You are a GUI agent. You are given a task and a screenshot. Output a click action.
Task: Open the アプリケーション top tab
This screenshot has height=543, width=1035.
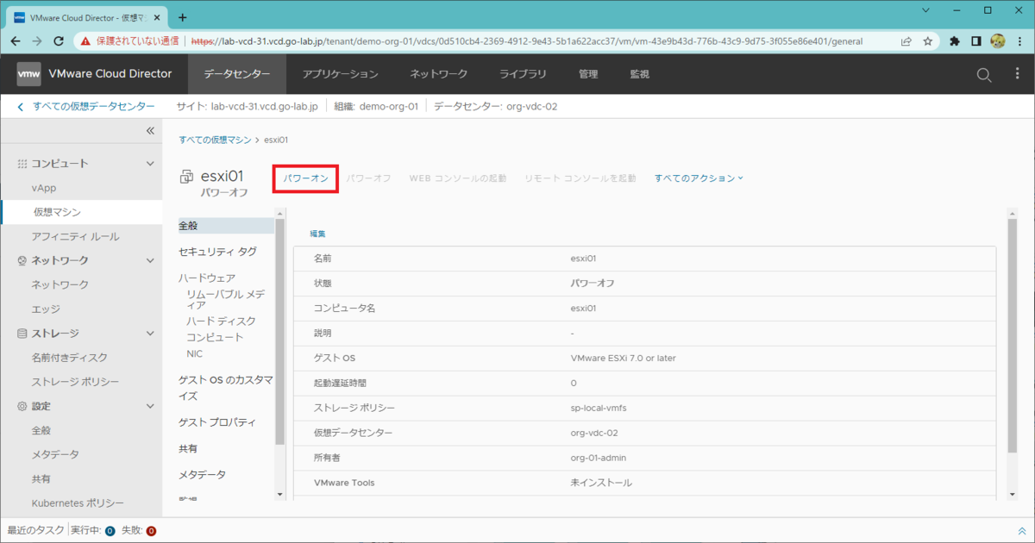340,74
